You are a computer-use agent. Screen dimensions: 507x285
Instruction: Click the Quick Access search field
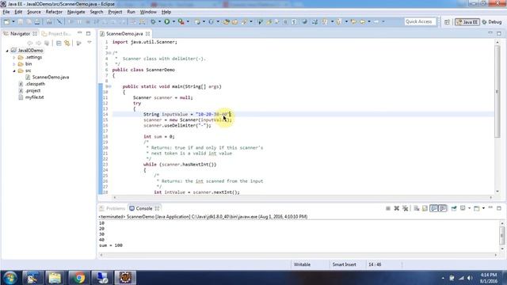point(420,21)
